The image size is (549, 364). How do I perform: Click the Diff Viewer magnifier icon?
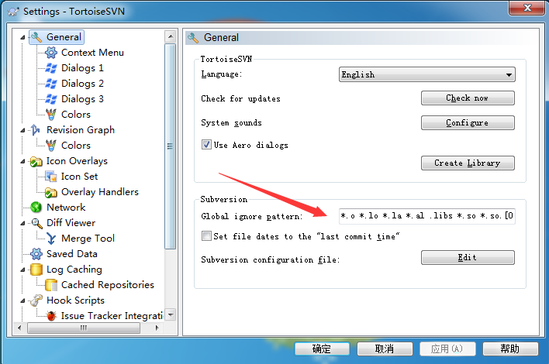coord(36,223)
